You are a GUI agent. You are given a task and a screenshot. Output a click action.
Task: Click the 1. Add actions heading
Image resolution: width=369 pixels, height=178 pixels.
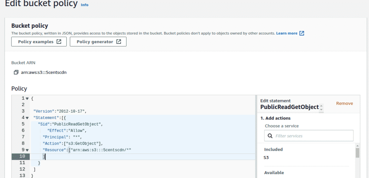(275, 118)
